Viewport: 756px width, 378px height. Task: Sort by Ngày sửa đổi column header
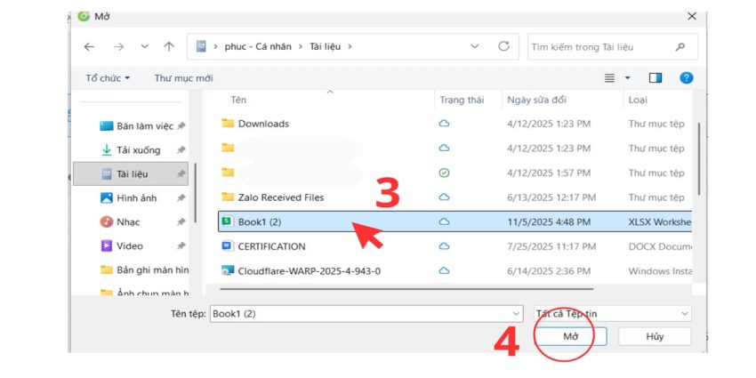click(536, 100)
